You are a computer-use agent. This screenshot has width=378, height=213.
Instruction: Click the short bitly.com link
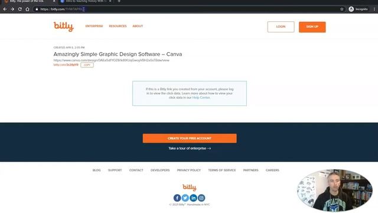(66, 64)
